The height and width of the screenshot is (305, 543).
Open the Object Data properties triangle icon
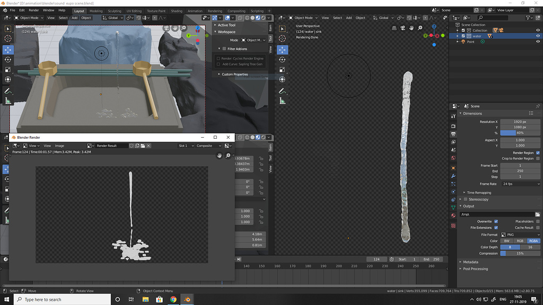[453, 208]
